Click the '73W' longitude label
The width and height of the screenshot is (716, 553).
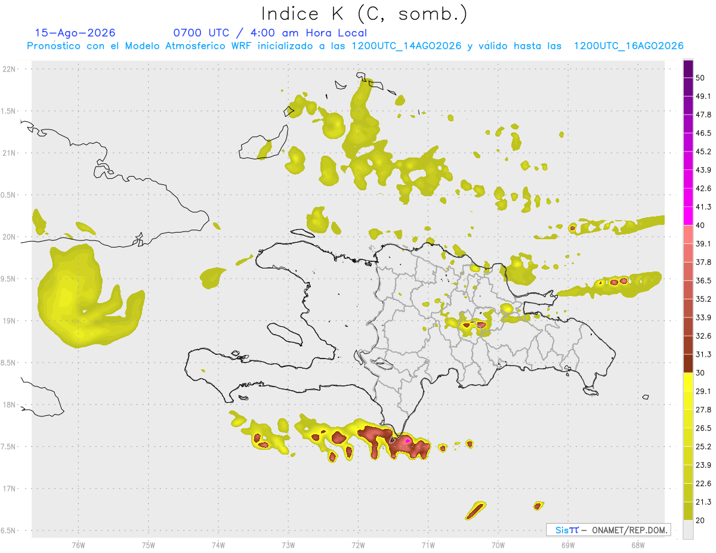tap(288, 544)
